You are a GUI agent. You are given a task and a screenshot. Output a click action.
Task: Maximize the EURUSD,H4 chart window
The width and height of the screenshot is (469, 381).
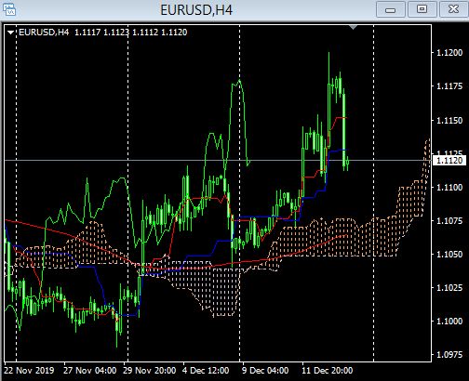click(422, 9)
